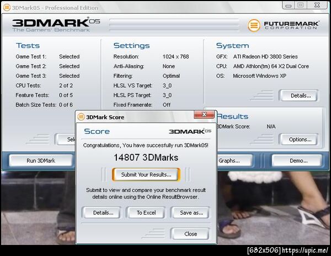Viewport: 331px width, 256px height.
Task: Click the 14807 3DMarks score text
Action: pos(146,157)
